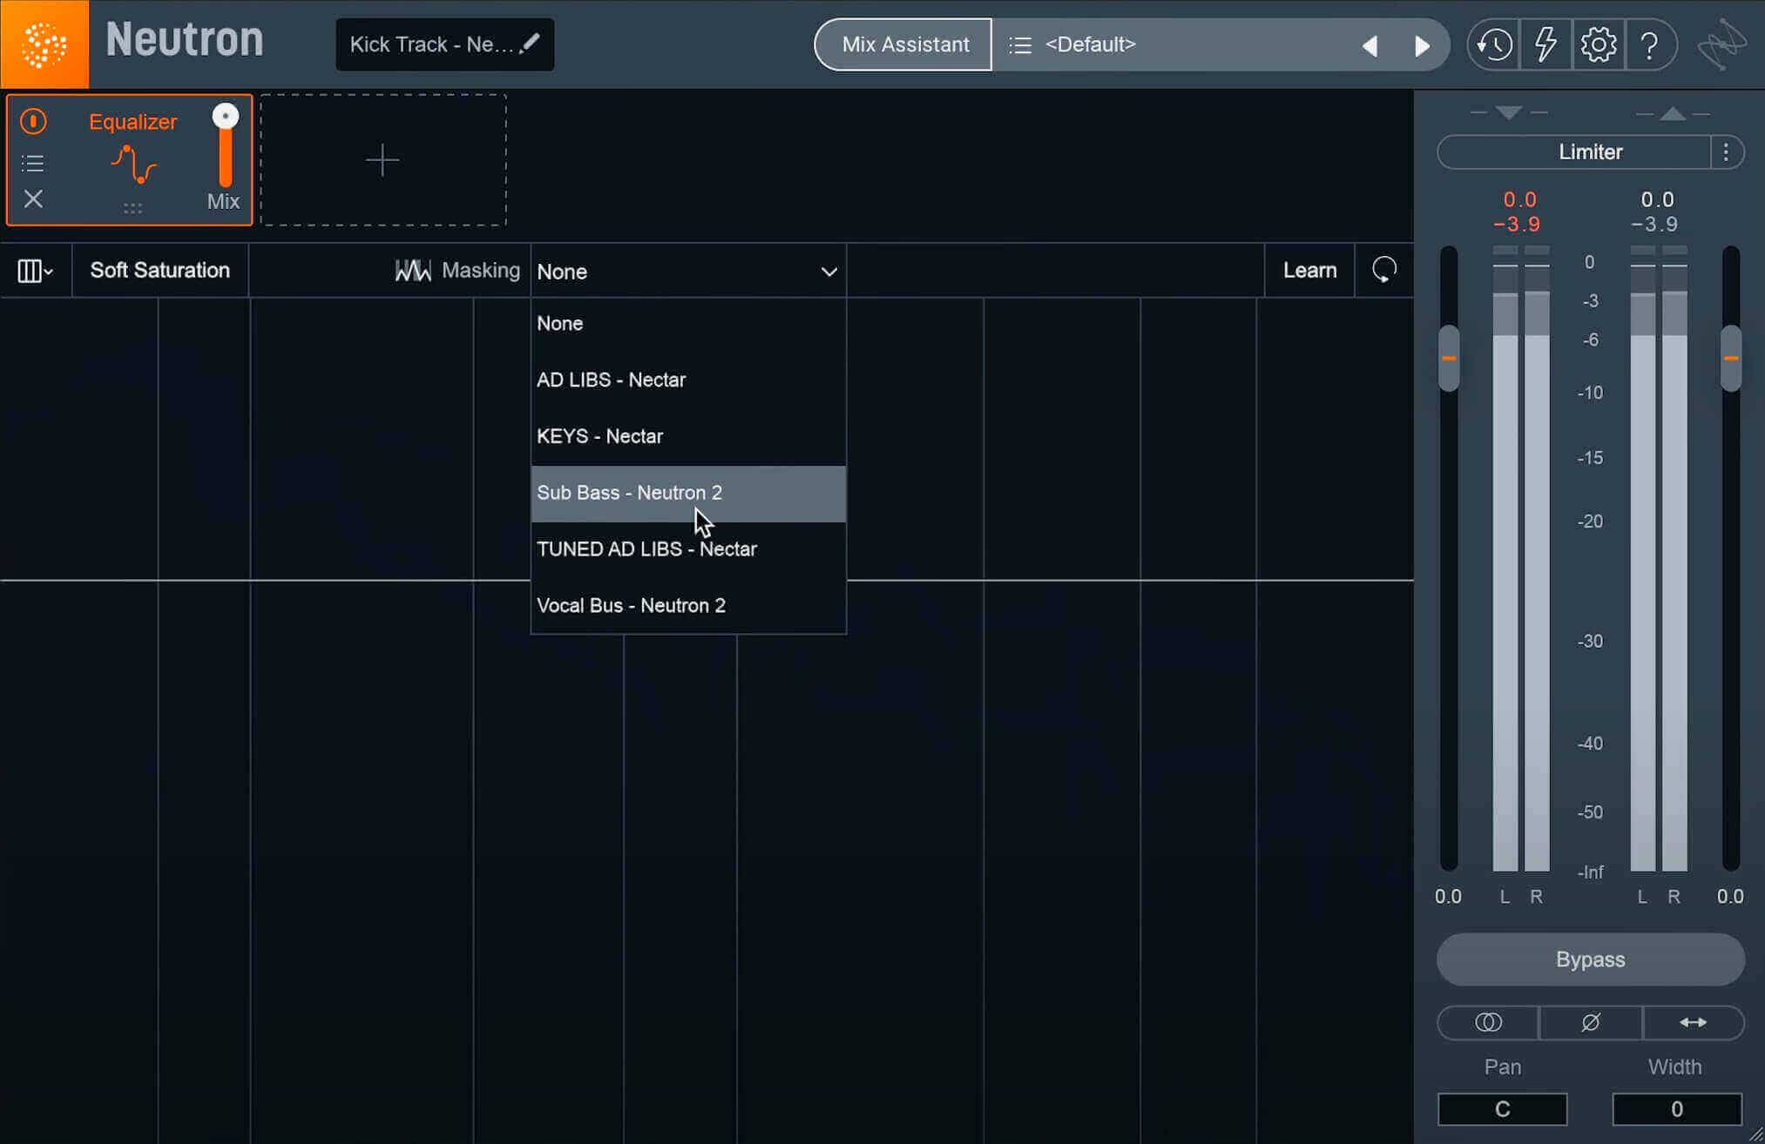Toggle the Equalizer power button
Viewport: 1765px width, 1144px height.
pyautogui.click(x=33, y=121)
